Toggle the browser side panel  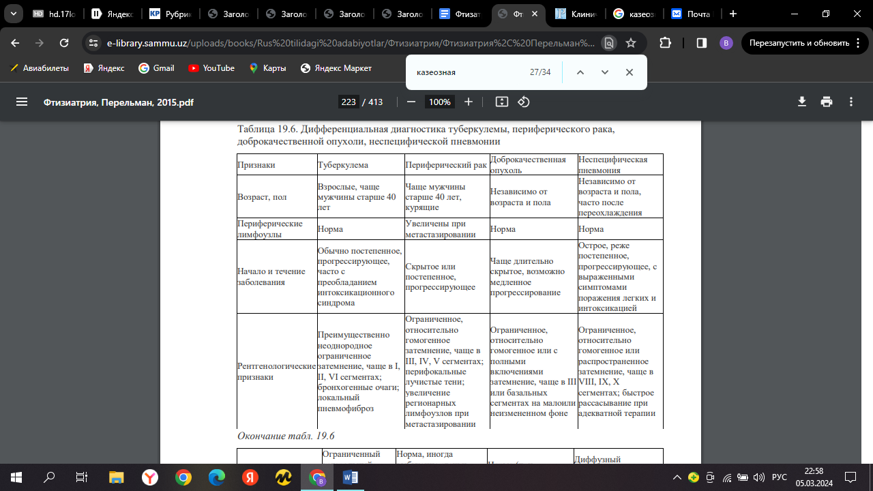[701, 42]
